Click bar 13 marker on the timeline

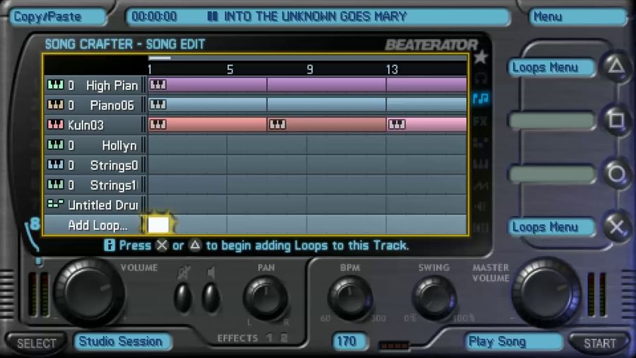[x=391, y=70]
